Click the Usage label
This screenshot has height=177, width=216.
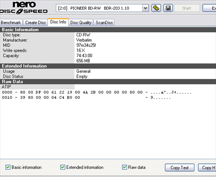click(9, 71)
